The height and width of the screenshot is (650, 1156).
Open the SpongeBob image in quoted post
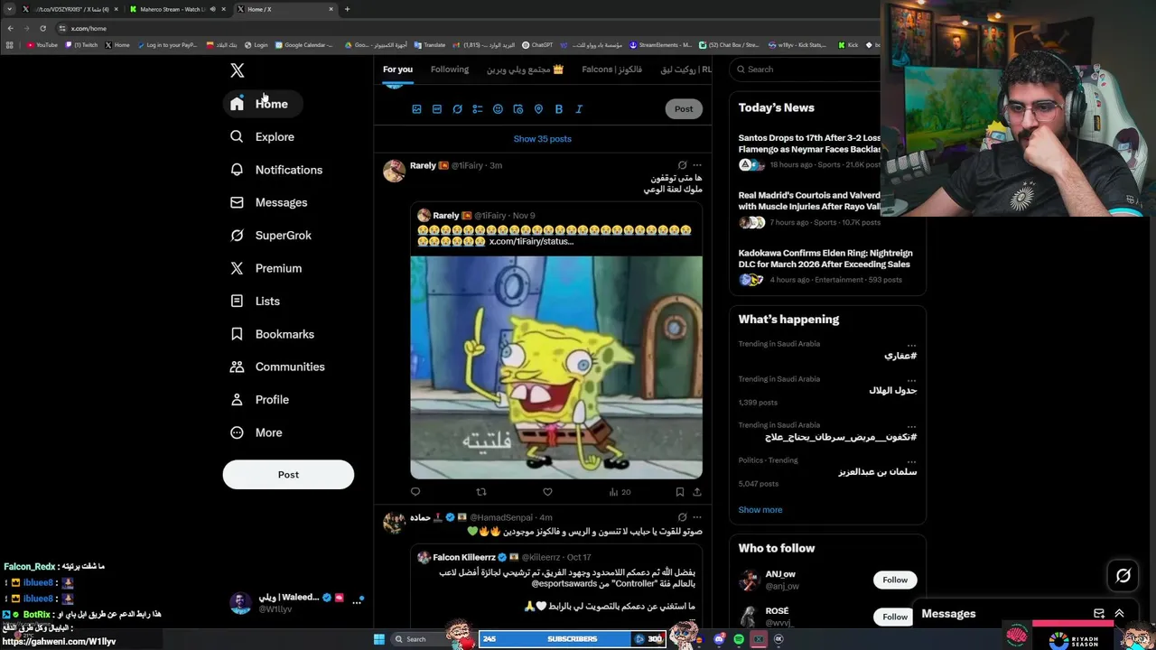(x=556, y=367)
